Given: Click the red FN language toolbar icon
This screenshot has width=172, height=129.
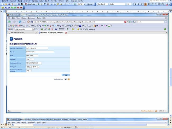Looking at the screenshot, I should pyautogui.click(x=21, y=8).
